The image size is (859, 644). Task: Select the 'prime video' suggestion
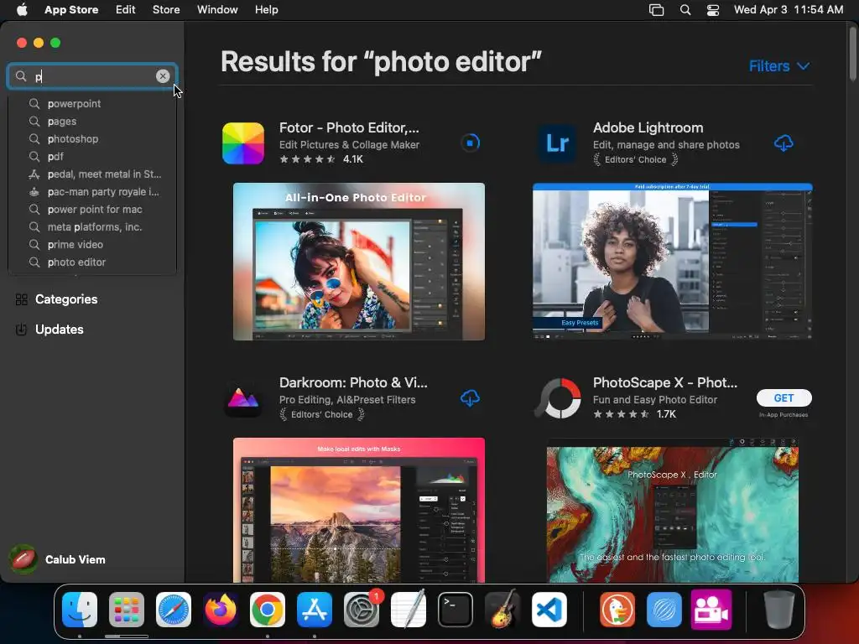point(92,244)
